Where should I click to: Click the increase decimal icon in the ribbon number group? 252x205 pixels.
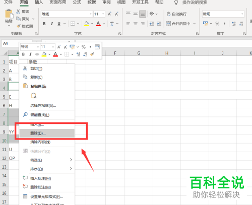coord(234,24)
